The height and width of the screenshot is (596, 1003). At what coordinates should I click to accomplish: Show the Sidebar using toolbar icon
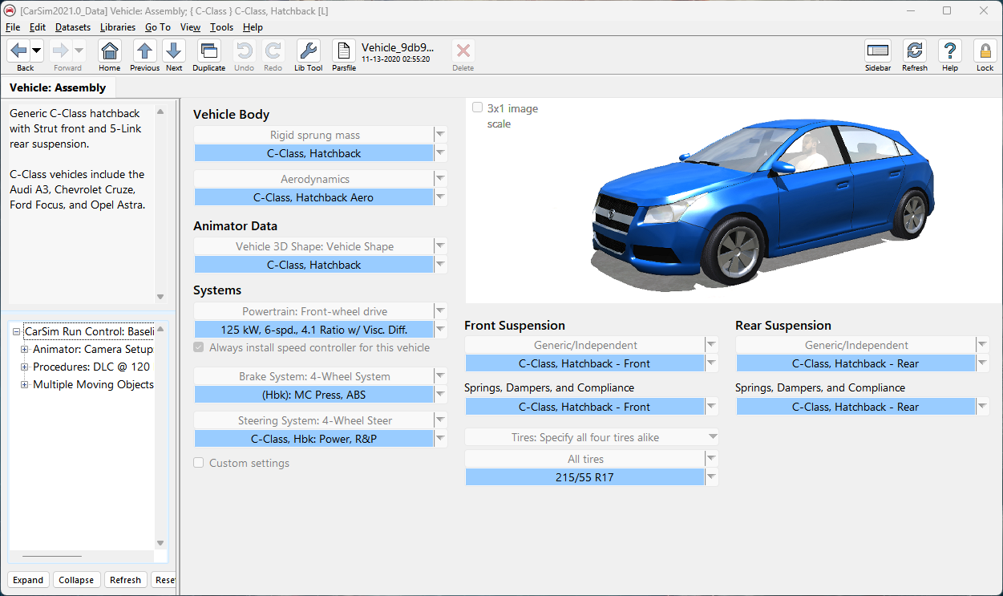878,52
